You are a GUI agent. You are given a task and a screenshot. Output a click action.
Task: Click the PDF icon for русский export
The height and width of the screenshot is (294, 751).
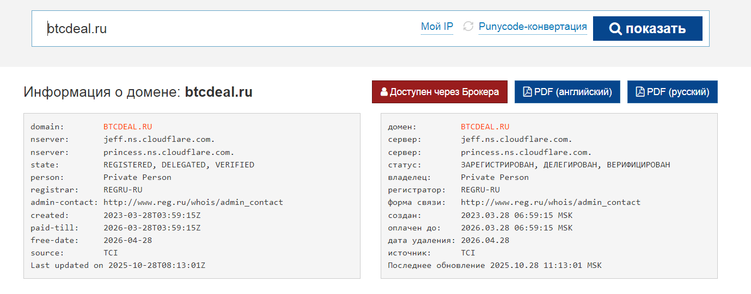tap(640, 92)
